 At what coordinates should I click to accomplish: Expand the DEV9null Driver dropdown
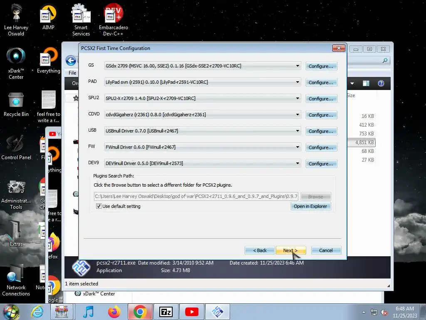203,163
